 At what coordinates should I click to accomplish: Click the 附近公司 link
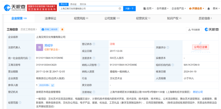(x=198, y=92)
